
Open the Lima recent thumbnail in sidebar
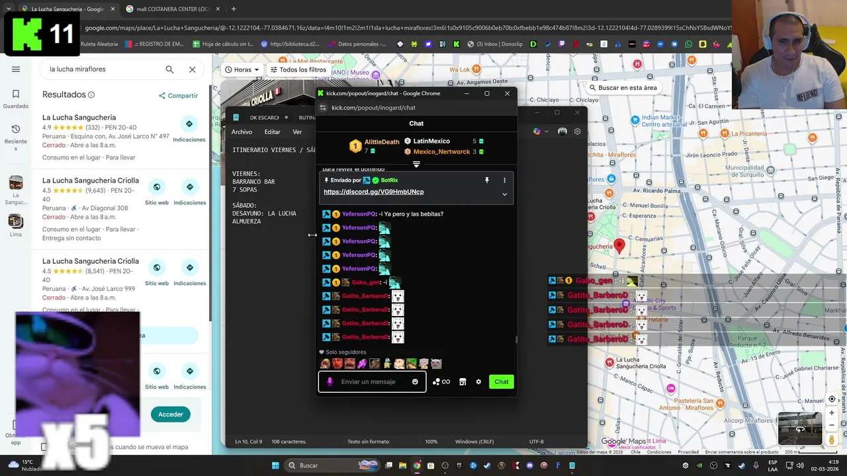coord(16,225)
